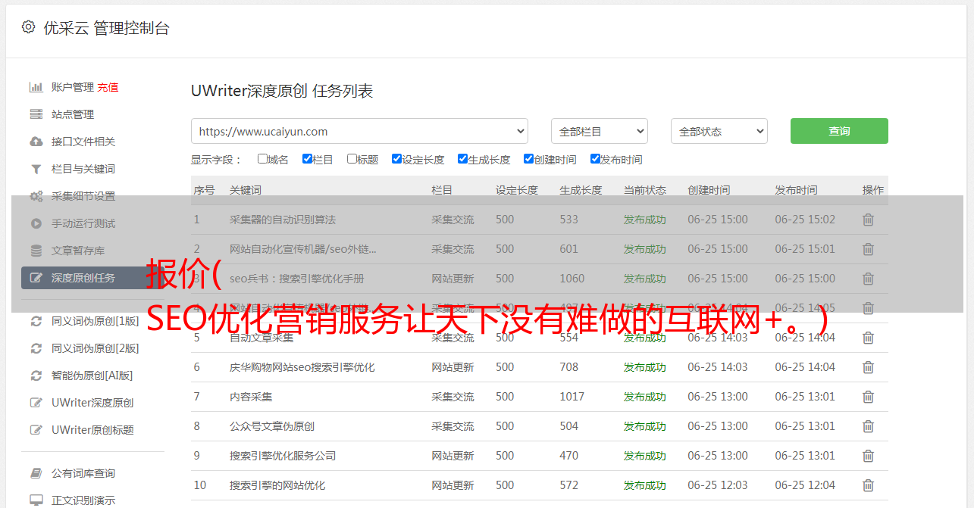Select UWriter原创标题 menu item
The height and width of the screenshot is (508, 974).
(92, 430)
